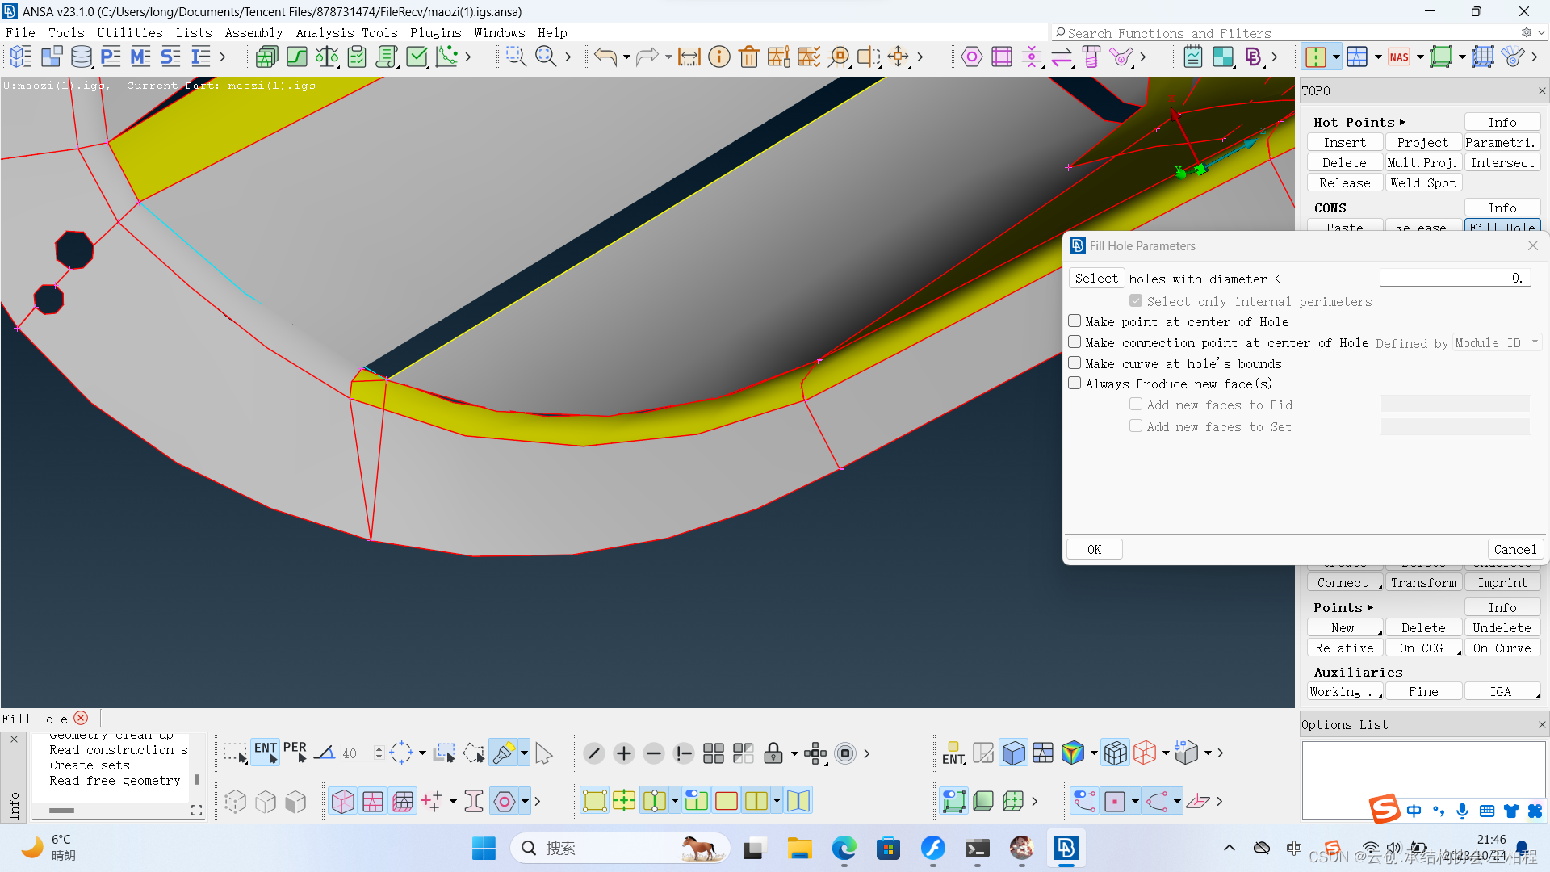This screenshot has height=872, width=1550.
Task: Toggle the ENT selection mode icon
Action: [266, 753]
